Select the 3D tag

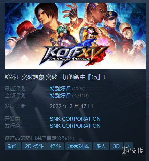116,146
